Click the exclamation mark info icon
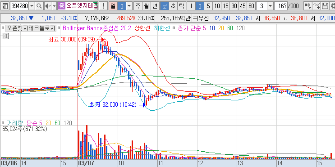 [x=103, y=6]
